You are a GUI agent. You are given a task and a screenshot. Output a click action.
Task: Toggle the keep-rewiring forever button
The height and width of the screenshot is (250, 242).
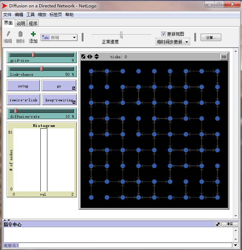click(x=59, y=100)
